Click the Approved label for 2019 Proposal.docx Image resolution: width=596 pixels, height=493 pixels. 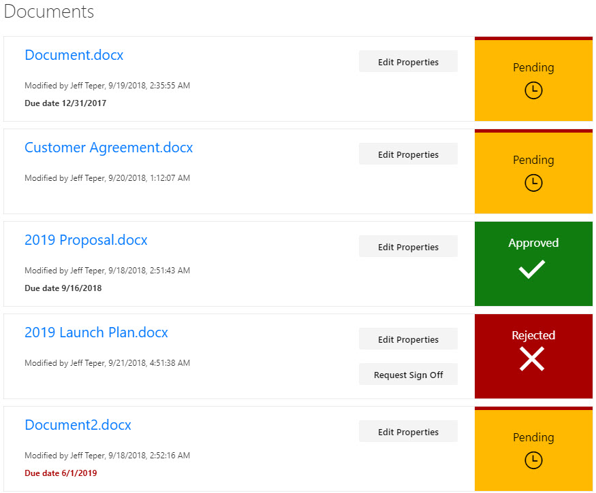coord(533,243)
